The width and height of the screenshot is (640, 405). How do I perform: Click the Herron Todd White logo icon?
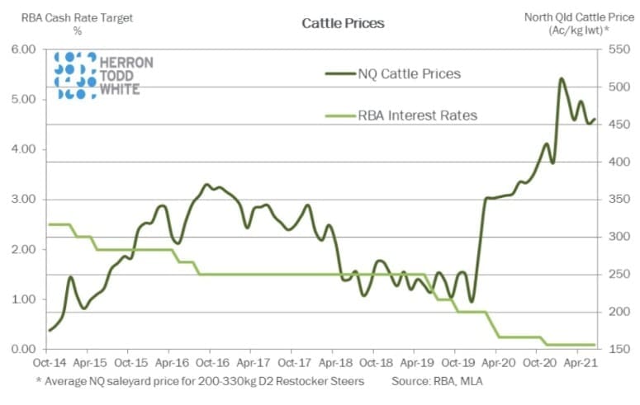click(75, 75)
